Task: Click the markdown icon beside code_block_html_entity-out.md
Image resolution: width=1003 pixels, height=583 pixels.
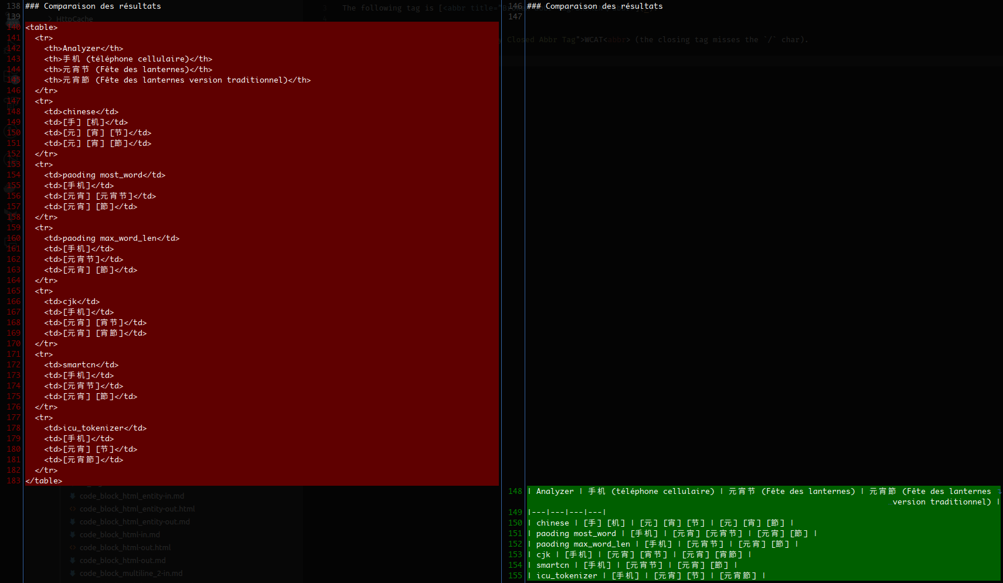Action: [73, 522]
